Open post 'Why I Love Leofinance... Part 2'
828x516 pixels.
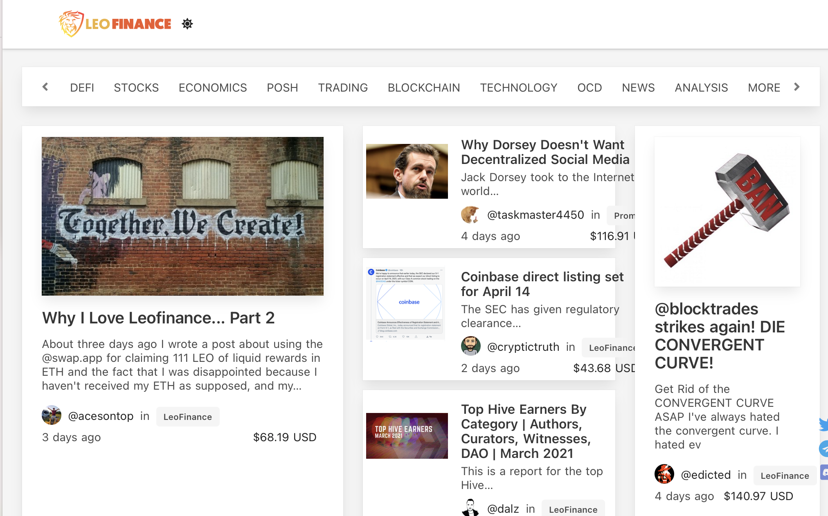(158, 318)
